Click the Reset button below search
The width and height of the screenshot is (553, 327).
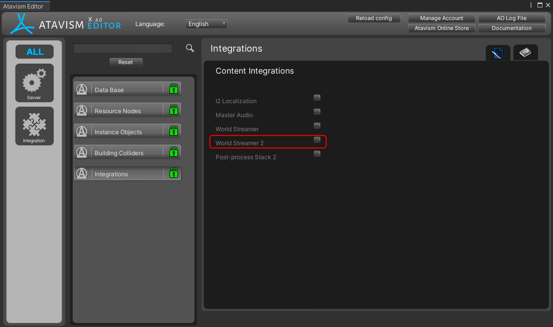125,62
